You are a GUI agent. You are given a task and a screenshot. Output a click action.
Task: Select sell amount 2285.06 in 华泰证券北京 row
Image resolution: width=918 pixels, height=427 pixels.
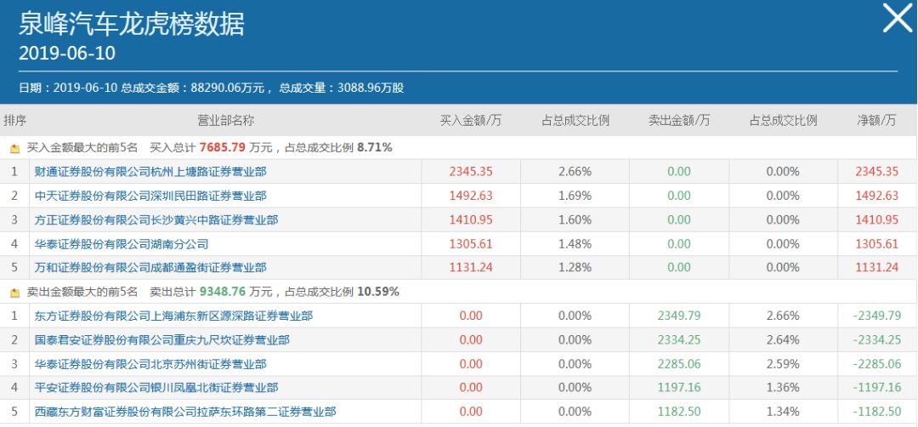[x=679, y=364]
